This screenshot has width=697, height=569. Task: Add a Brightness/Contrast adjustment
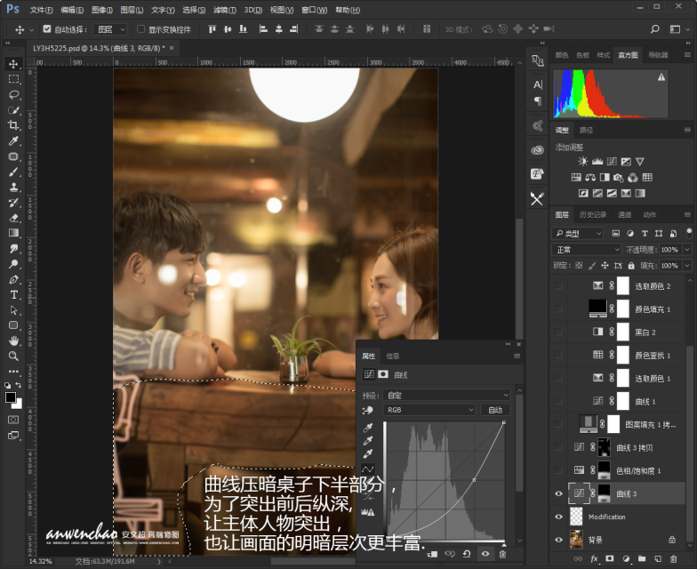583,162
